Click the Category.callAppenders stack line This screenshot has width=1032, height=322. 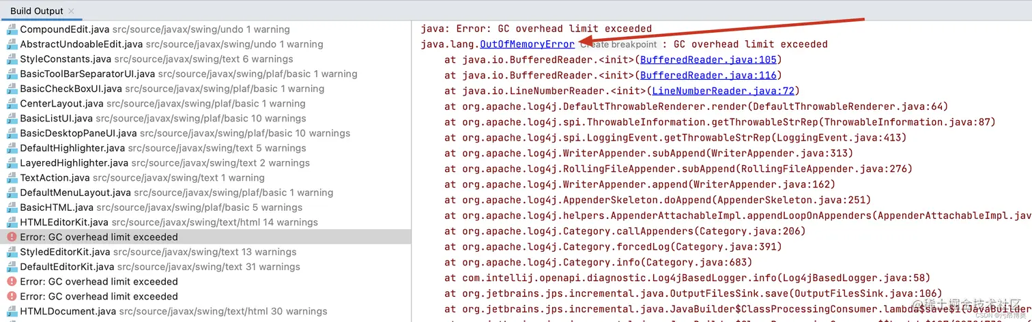point(625,231)
